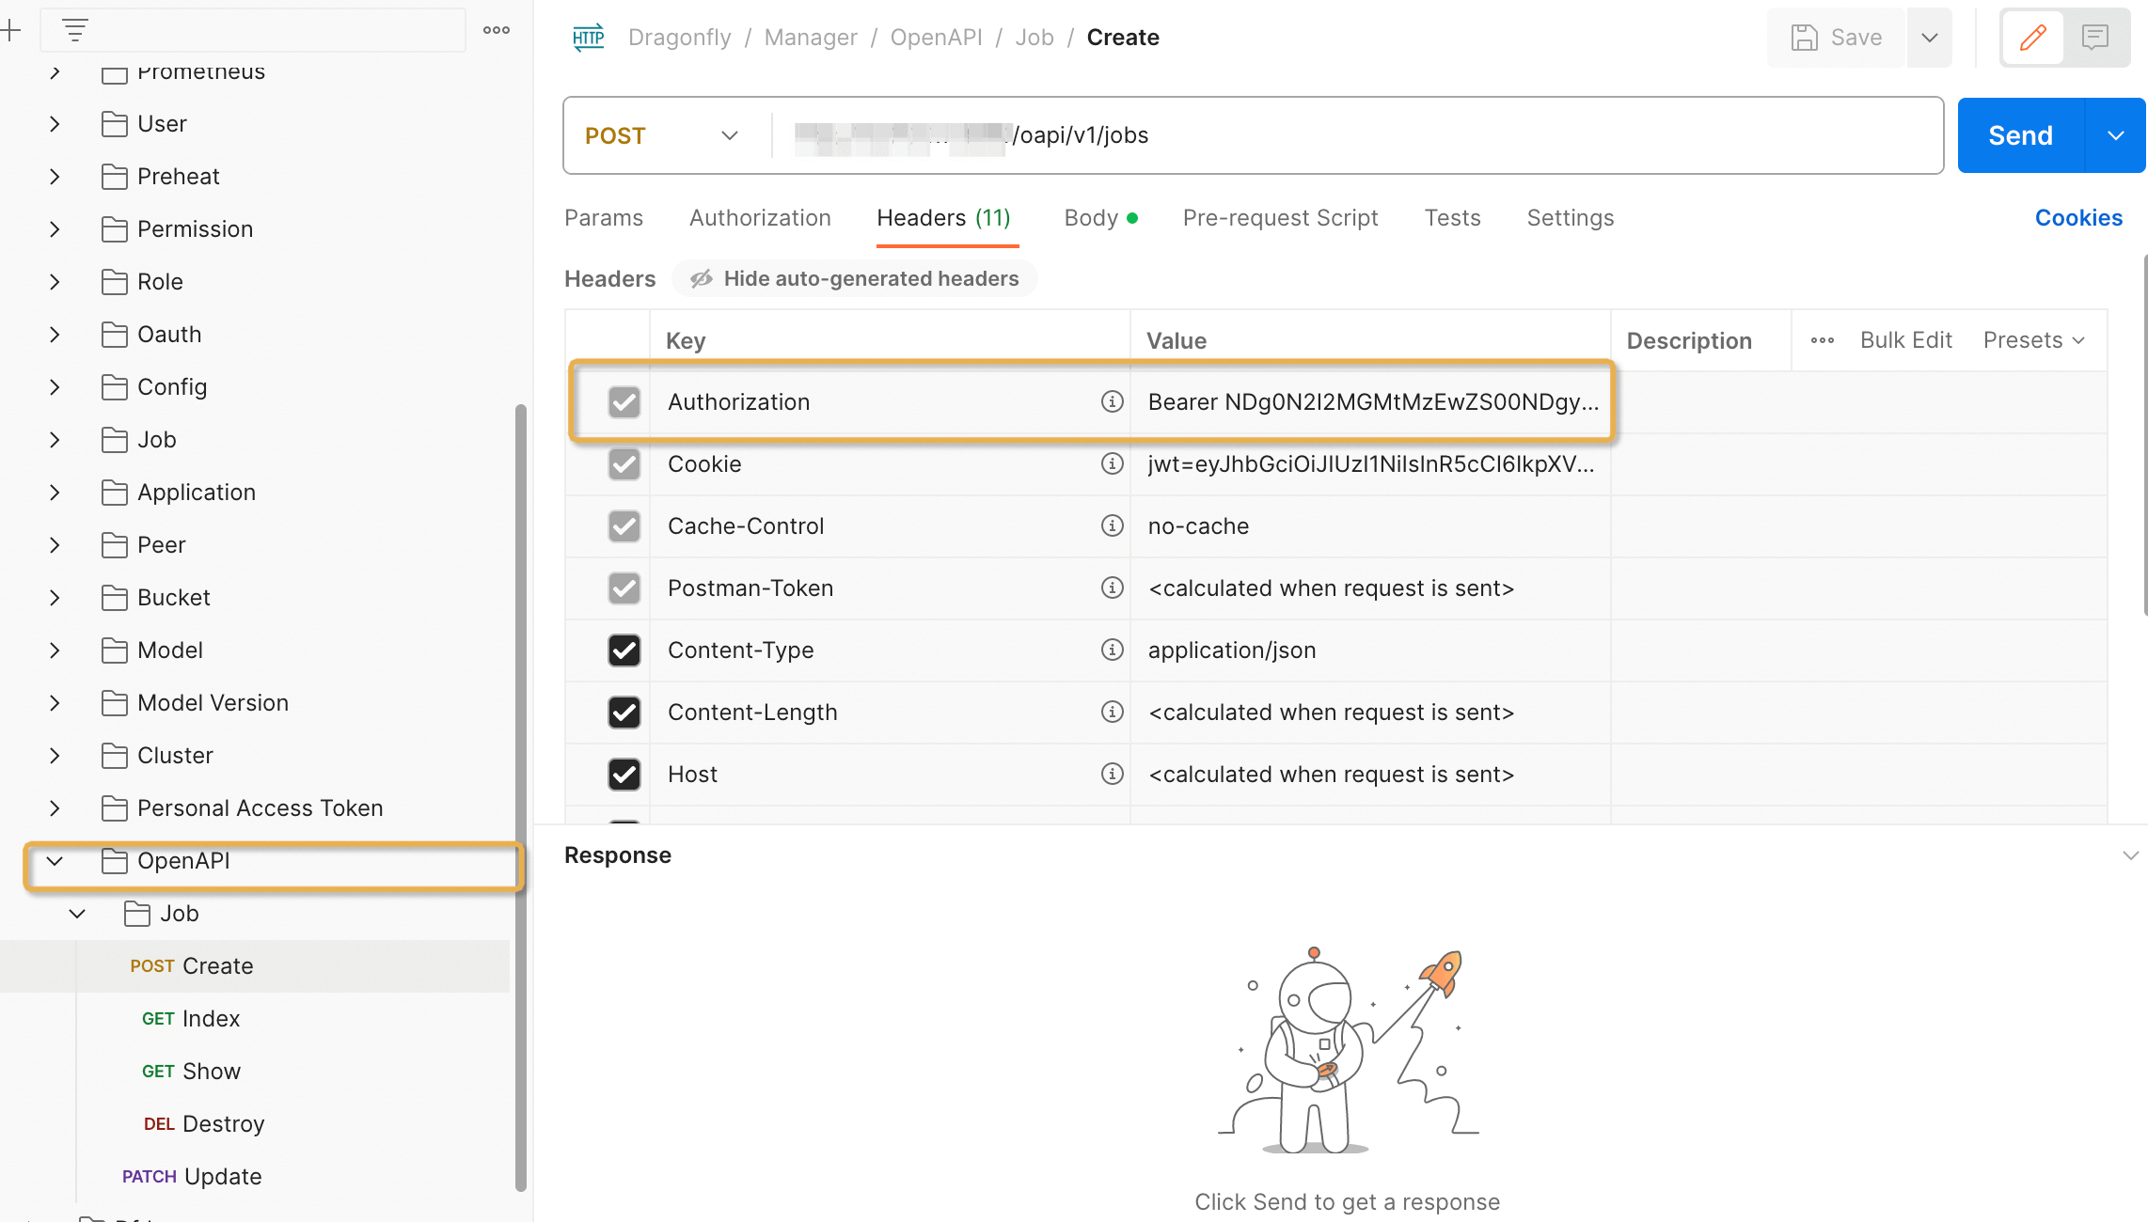Select the Personal Access Token folder icon
2148x1222 pixels.
(x=115, y=808)
